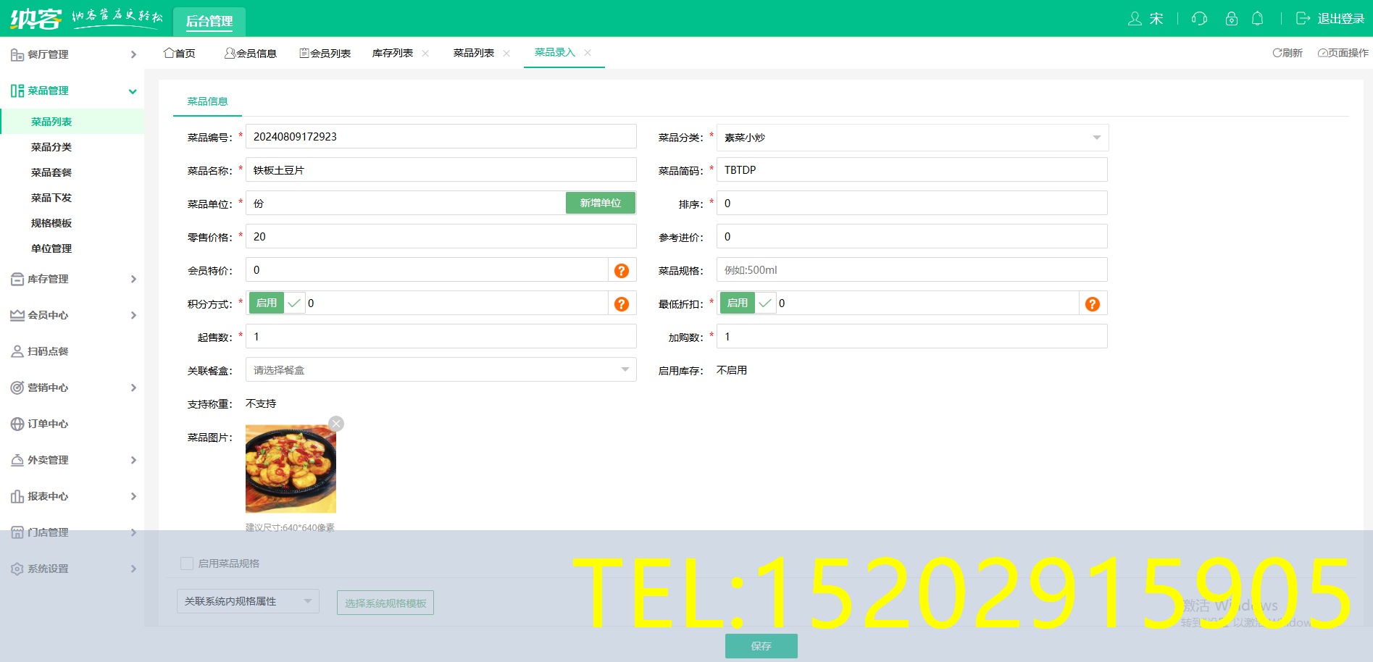Toggle the 最低折扣 启用 switch
This screenshot has width=1373, height=662.
click(737, 303)
